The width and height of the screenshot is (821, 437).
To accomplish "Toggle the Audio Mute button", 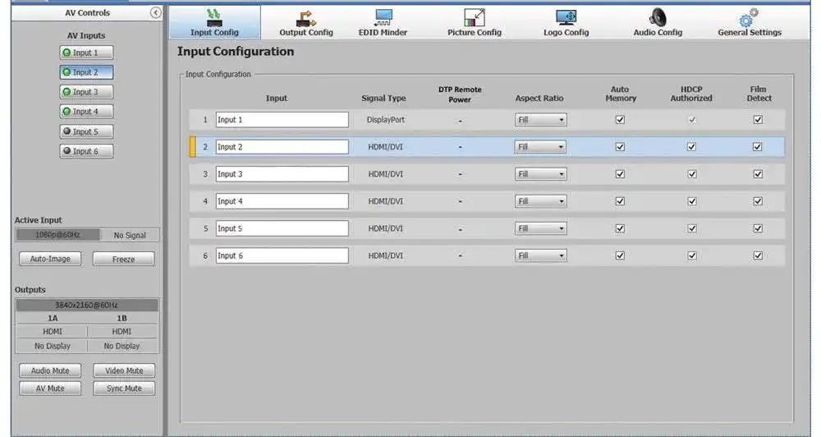I will point(50,371).
